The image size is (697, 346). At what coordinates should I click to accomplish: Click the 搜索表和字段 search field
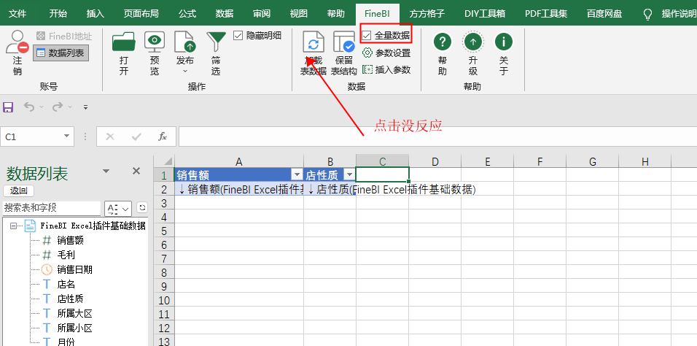coord(52,208)
